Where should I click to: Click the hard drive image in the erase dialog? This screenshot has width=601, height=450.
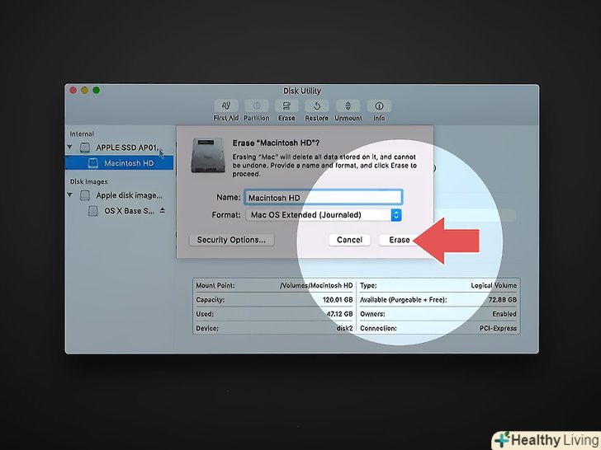(x=208, y=155)
